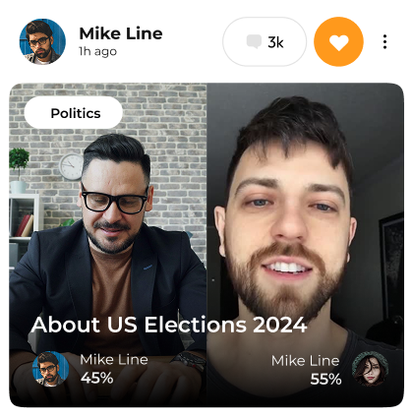Click Mike Line's profile avatar at top
Viewport: 413px width, 419px height.
(x=42, y=41)
